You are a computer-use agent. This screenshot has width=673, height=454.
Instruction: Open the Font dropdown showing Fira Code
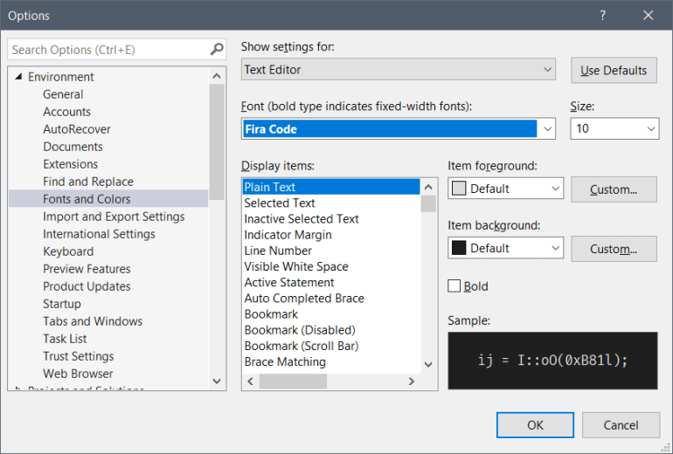tap(547, 129)
